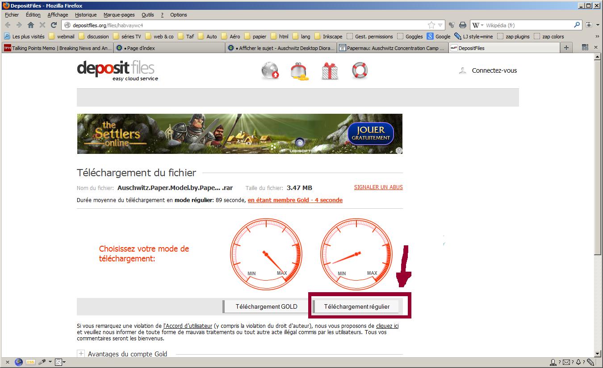Reload the page with the refresh icon
Image resolution: width=603 pixels, height=368 pixels.
(54, 25)
